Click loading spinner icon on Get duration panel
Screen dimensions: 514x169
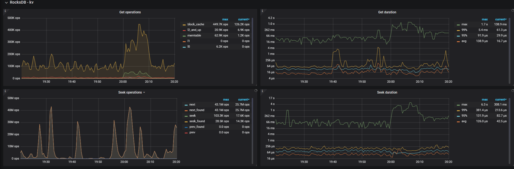[x=512, y=11]
